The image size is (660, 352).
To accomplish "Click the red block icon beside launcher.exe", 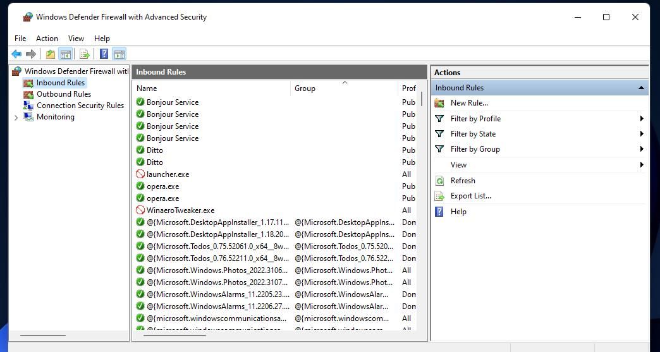I will tap(140, 174).
